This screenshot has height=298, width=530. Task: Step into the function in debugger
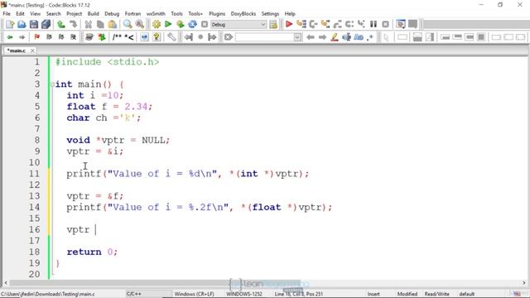[x=325, y=24]
